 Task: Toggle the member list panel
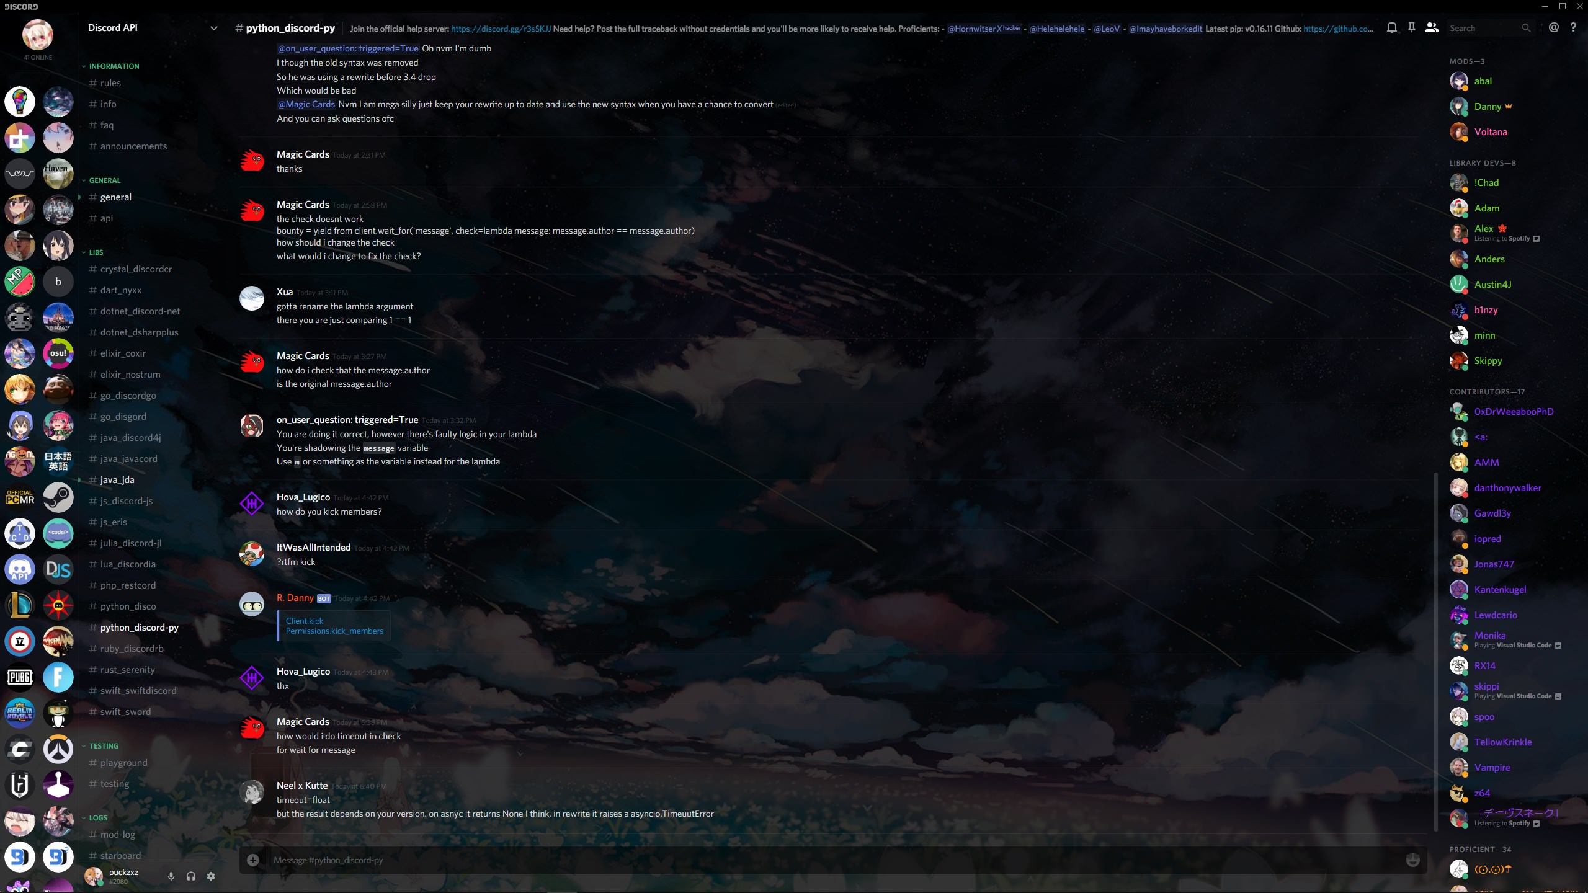point(1431,27)
